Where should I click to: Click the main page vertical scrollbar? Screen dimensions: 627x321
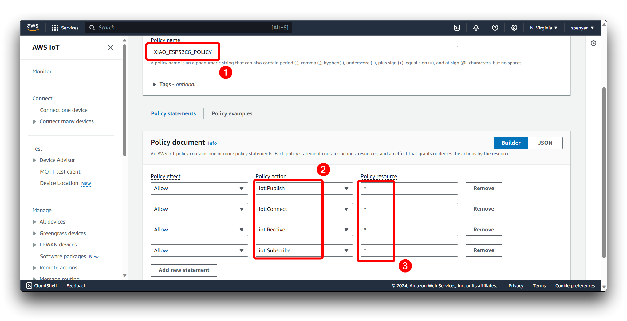[604, 173]
